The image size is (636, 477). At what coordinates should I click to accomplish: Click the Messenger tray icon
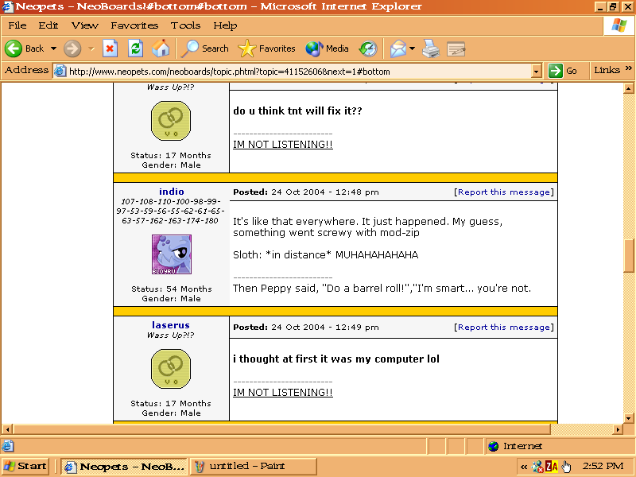coord(538,467)
